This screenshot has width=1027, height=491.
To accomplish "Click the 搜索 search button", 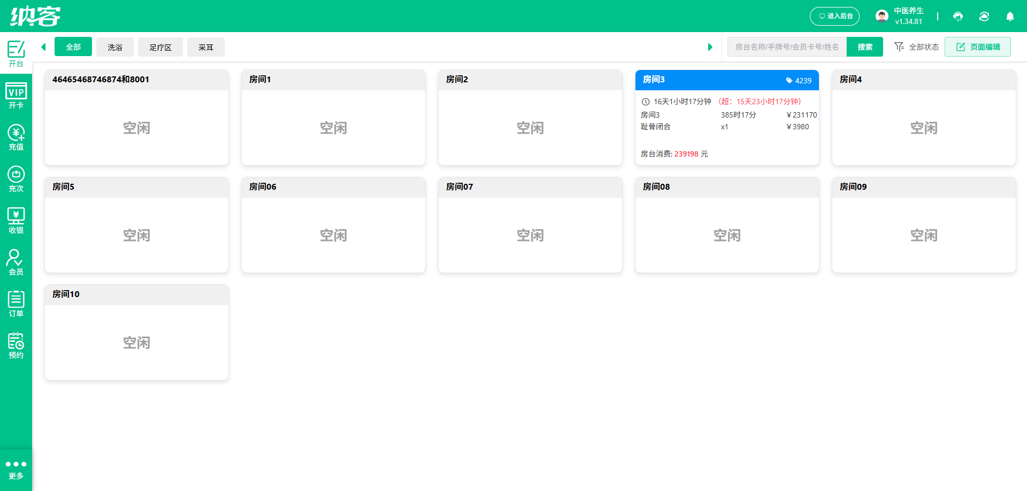I will coord(865,47).
